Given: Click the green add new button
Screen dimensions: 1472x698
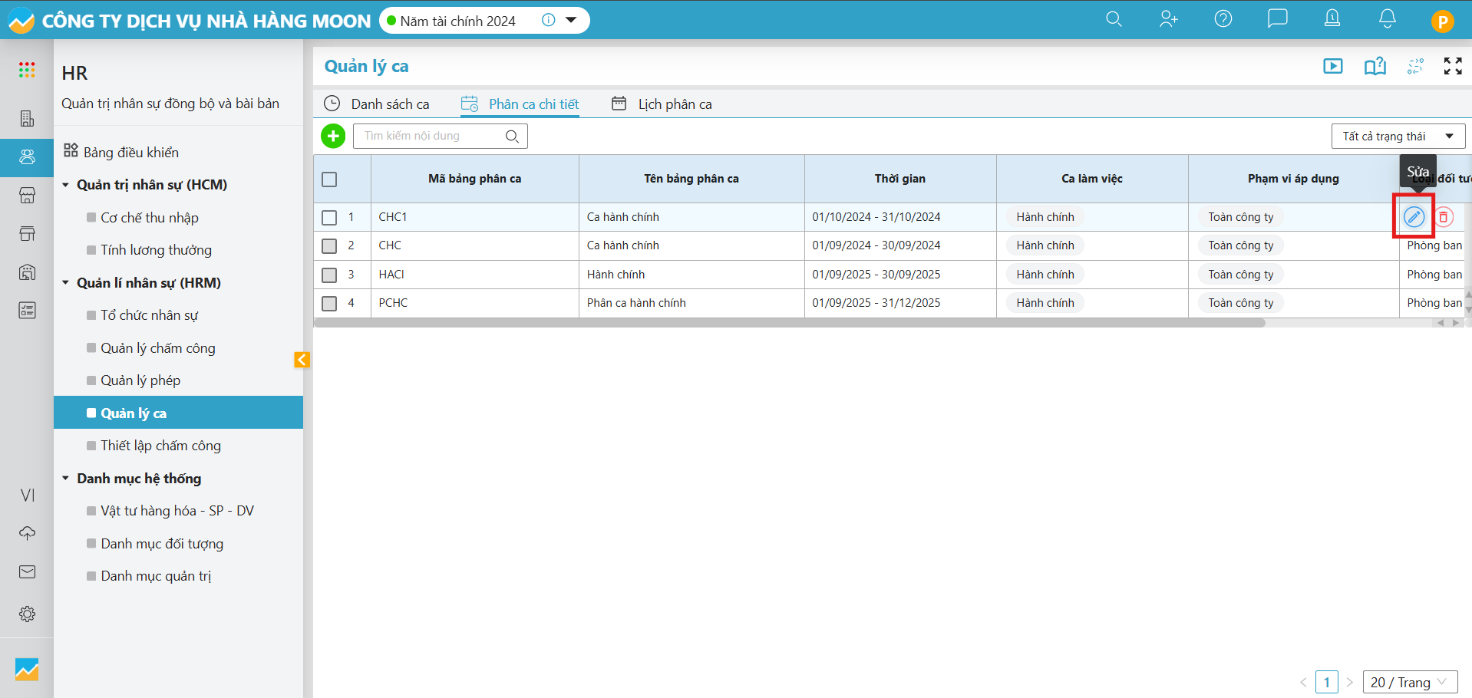Looking at the screenshot, I should [333, 137].
